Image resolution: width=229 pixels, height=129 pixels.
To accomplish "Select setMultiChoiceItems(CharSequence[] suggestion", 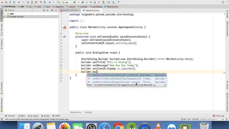I will coord(127,78).
